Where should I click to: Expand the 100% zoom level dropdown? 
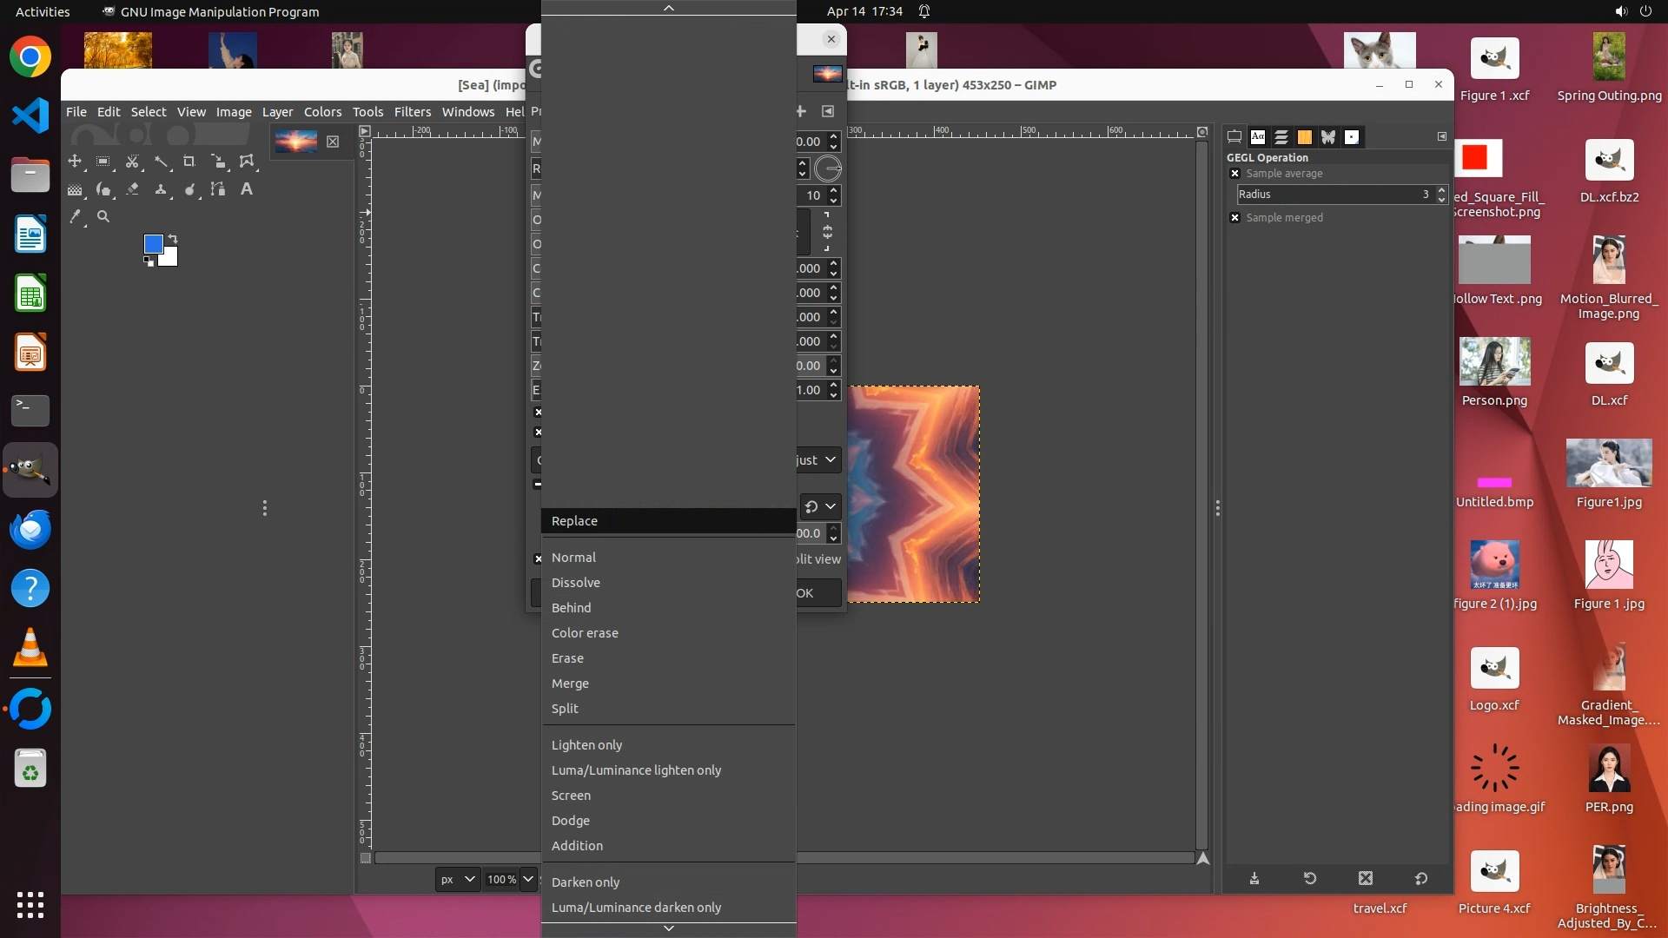coord(527,879)
